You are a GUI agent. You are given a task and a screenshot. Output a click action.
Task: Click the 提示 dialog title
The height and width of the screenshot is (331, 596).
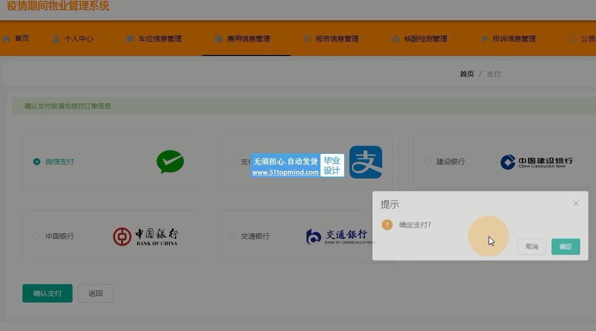[390, 204]
